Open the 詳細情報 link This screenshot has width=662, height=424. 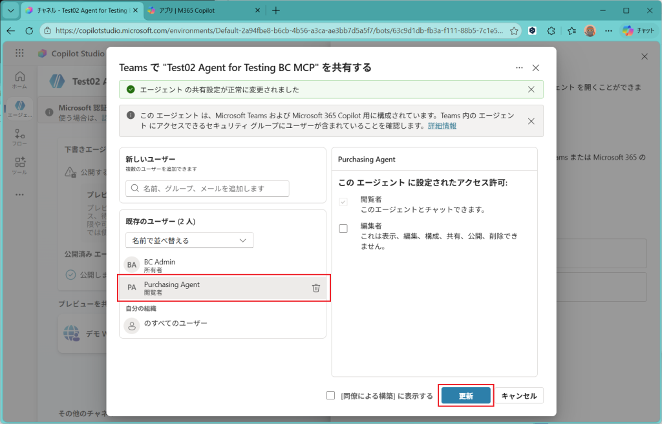[442, 126]
